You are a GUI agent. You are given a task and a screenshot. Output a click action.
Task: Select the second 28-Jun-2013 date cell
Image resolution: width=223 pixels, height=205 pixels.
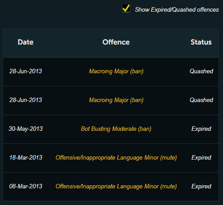26,100
